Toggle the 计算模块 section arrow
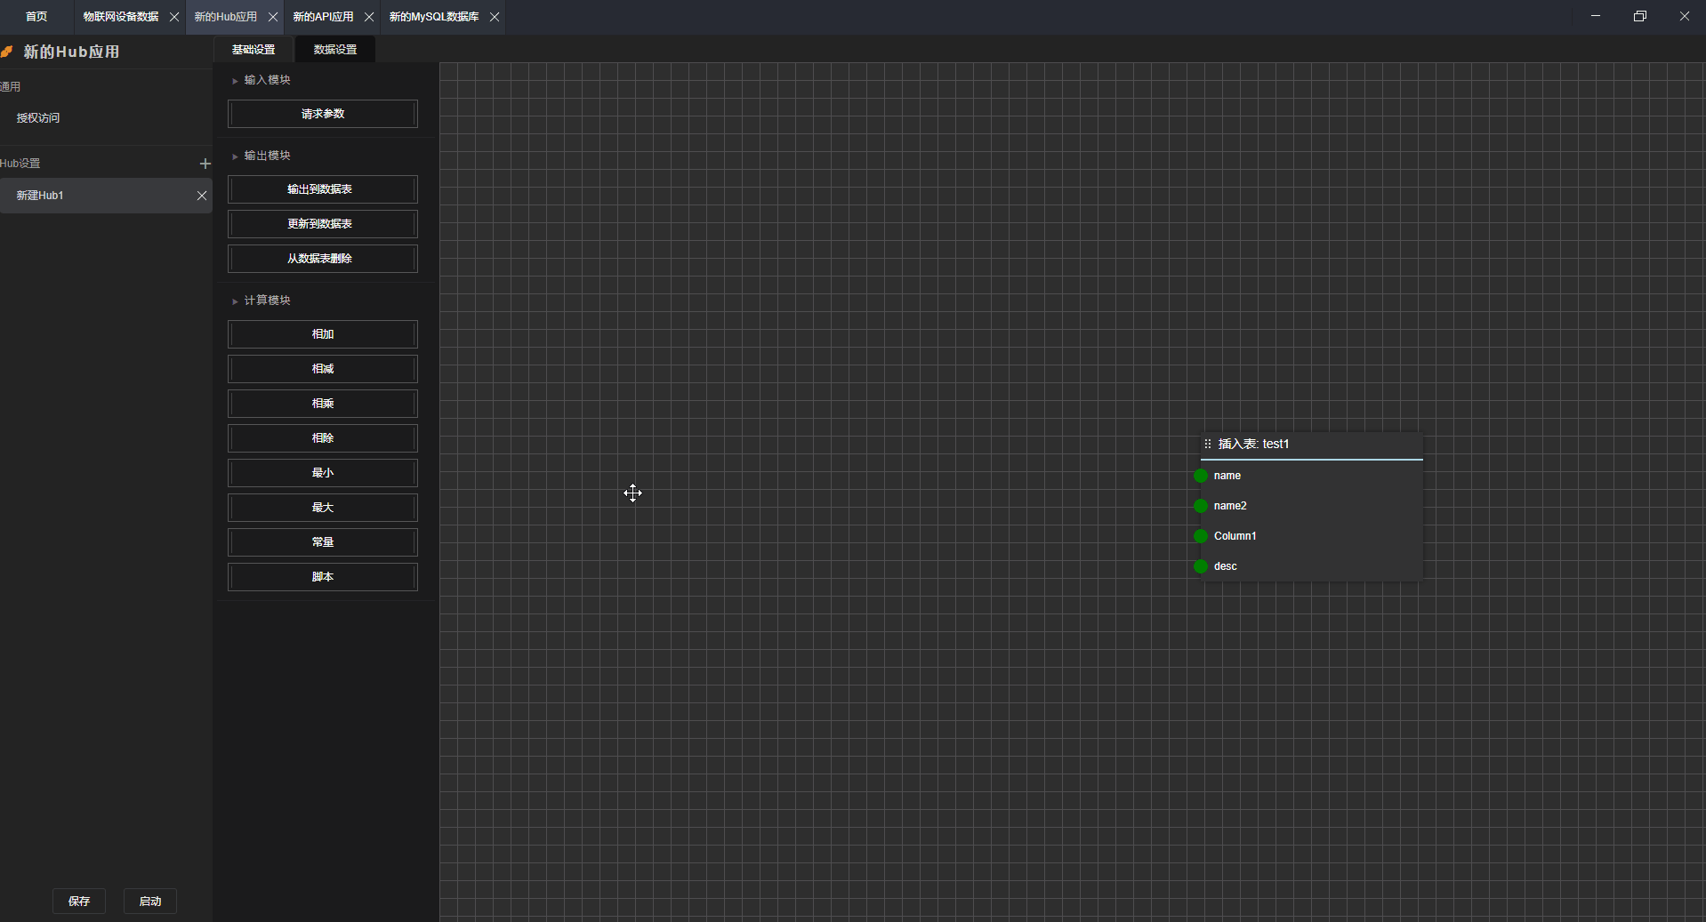This screenshot has width=1706, height=922. [235, 301]
